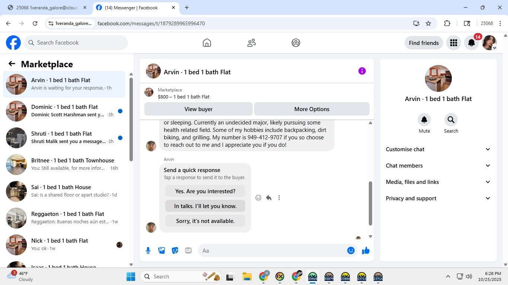Reload the page
The image size is (508, 285).
pos(35,23)
